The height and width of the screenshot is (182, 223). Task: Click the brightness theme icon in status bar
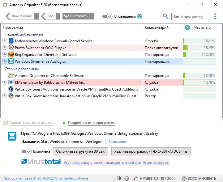pos(119,178)
